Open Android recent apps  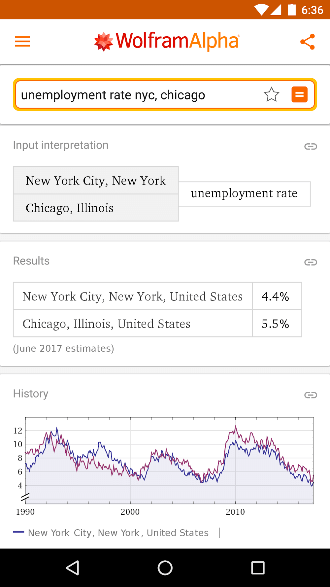pos(258,568)
